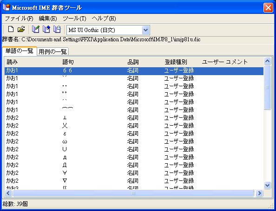Sort by the 品詞 column header
The width and height of the screenshot is (276, 211).
(145, 62)
